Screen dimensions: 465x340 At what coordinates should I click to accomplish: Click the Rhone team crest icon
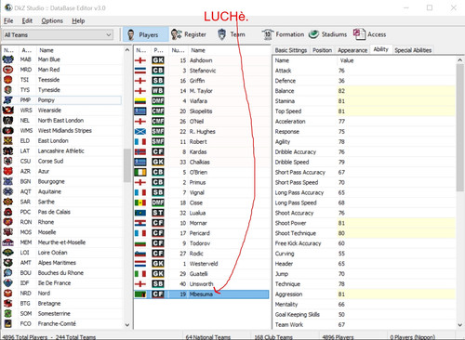coord(8,222)
